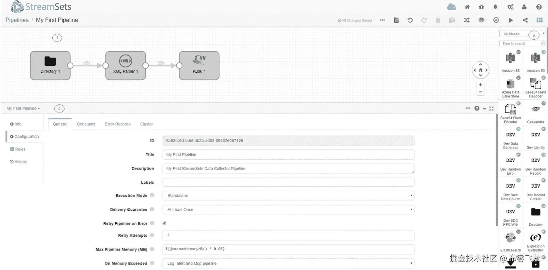
Task: Switch to Constants tab
Action: pos(86,124)
